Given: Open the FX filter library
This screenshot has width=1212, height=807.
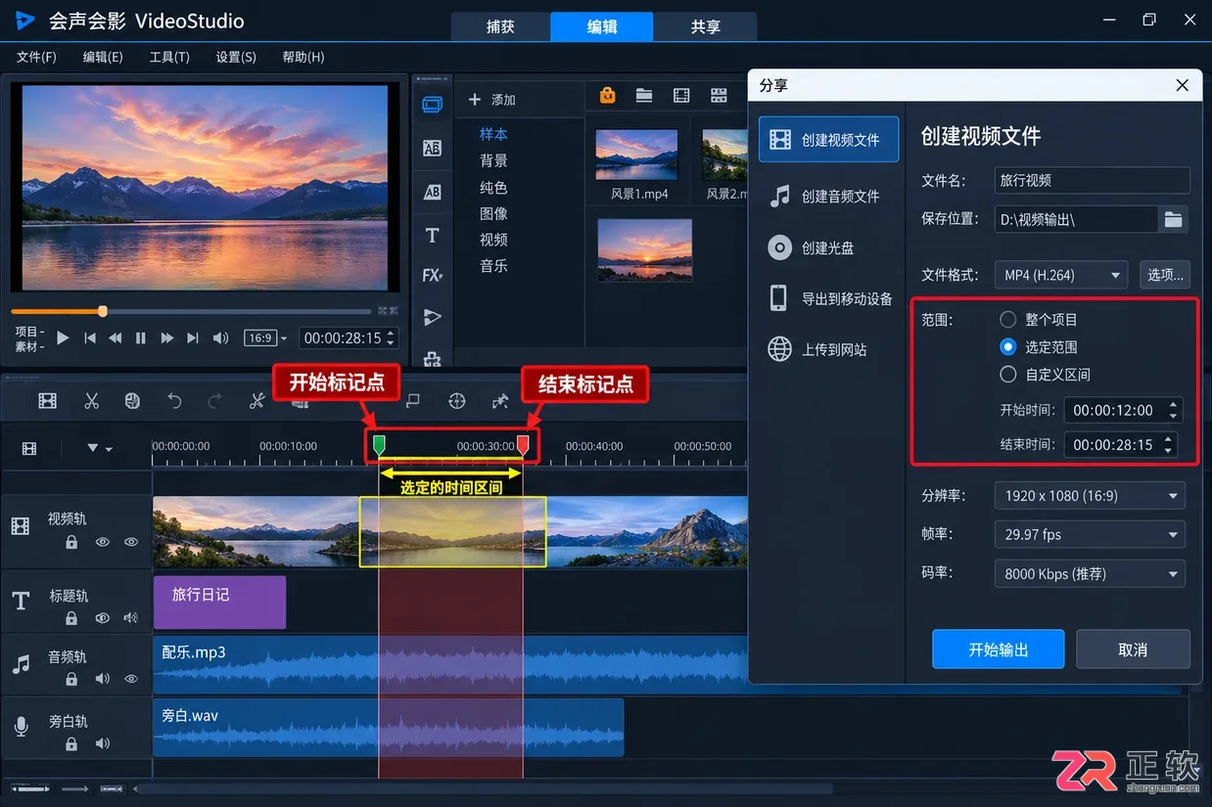Looking at the screenshot, I should [x=432, y=276].
